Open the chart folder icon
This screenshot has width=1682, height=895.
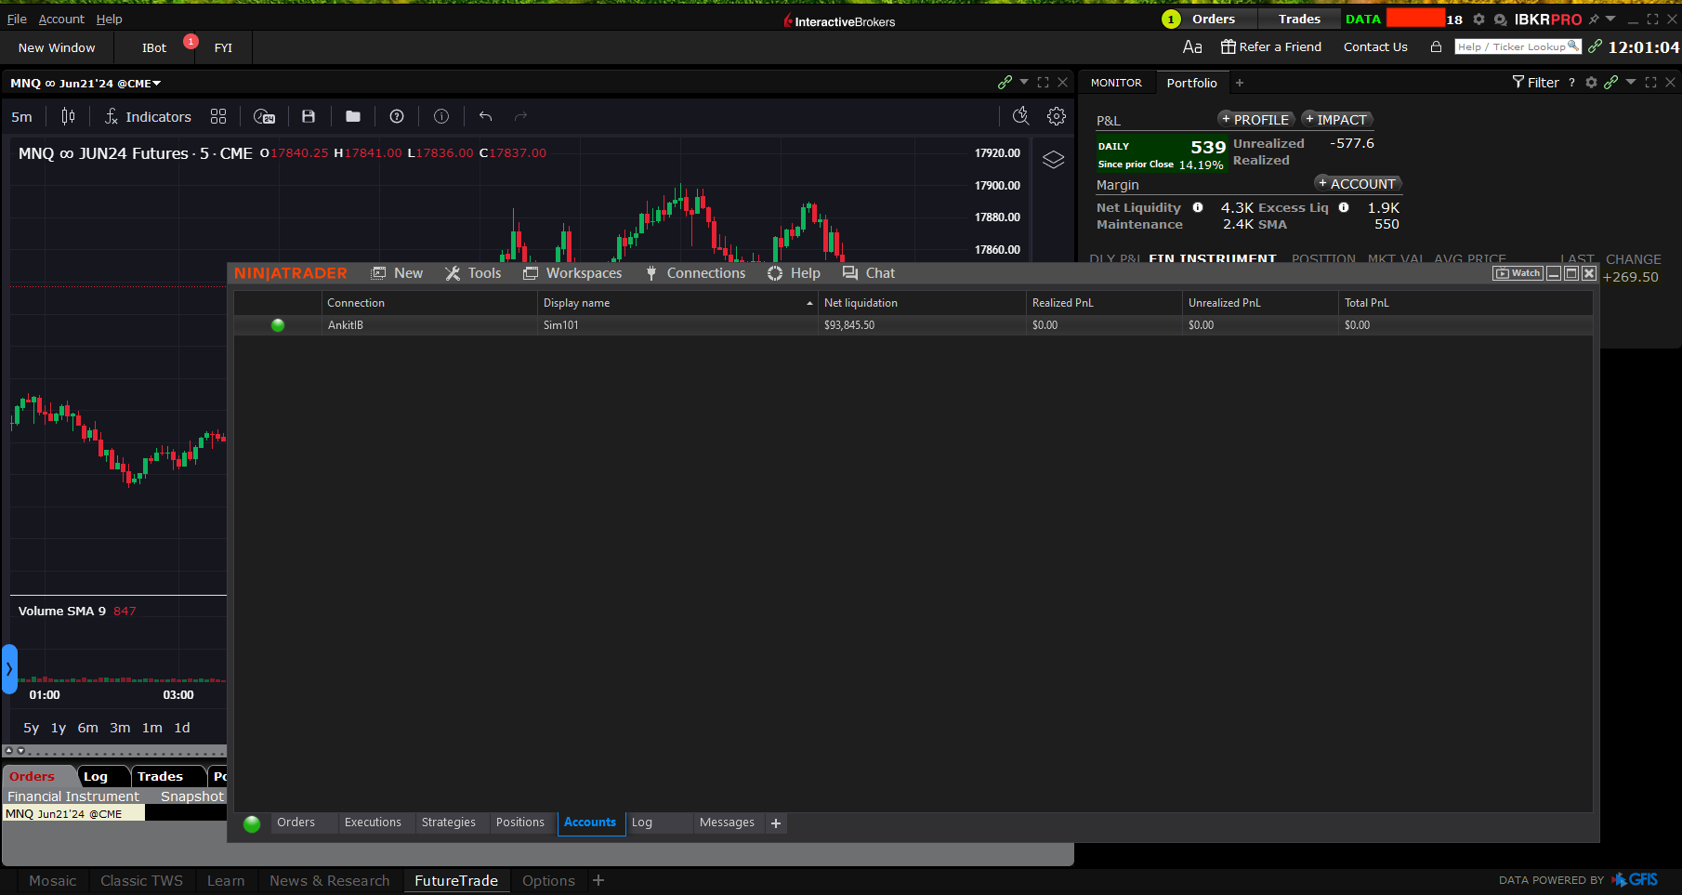pyautogui.click(x=353, y=116)
